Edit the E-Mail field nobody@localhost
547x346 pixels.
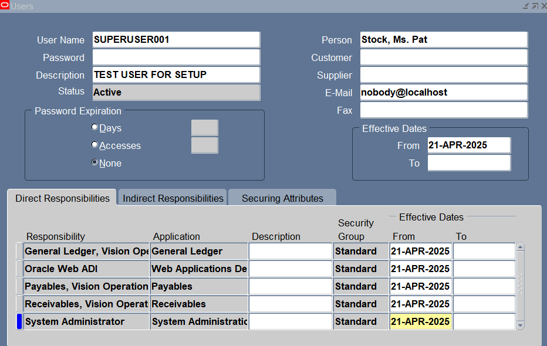pyautogui.click(x=444, y=92)
